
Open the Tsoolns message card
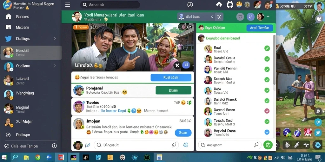[x=133, y=106]
